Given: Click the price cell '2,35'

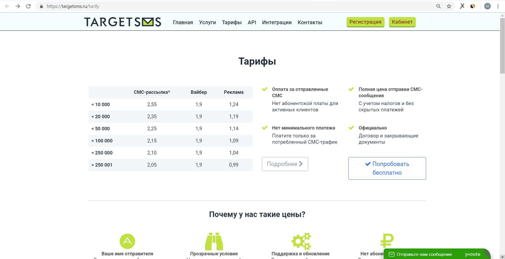Looking at the screenshot, I should 152,117.
